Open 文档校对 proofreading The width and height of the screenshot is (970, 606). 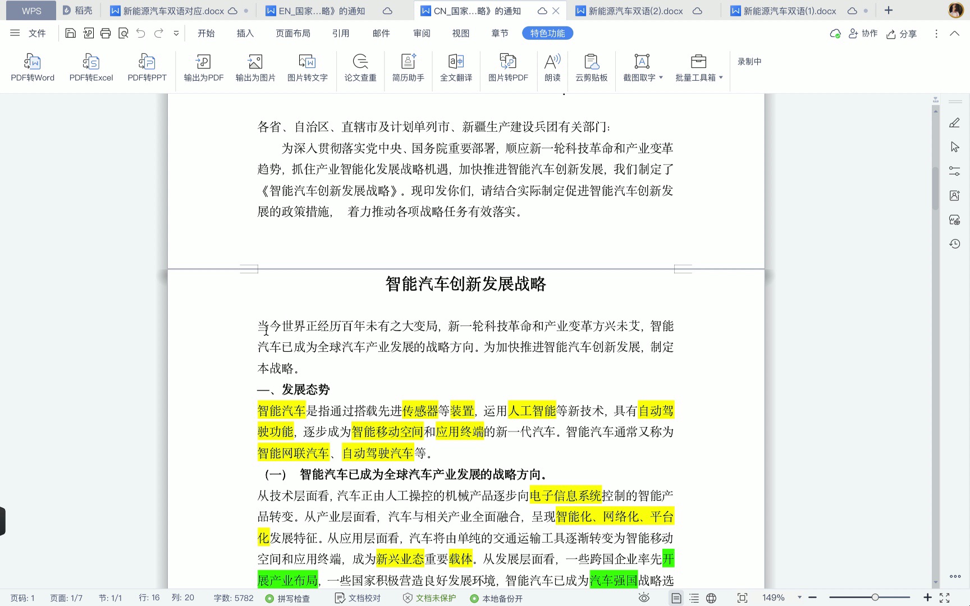[x=358, y=598]
